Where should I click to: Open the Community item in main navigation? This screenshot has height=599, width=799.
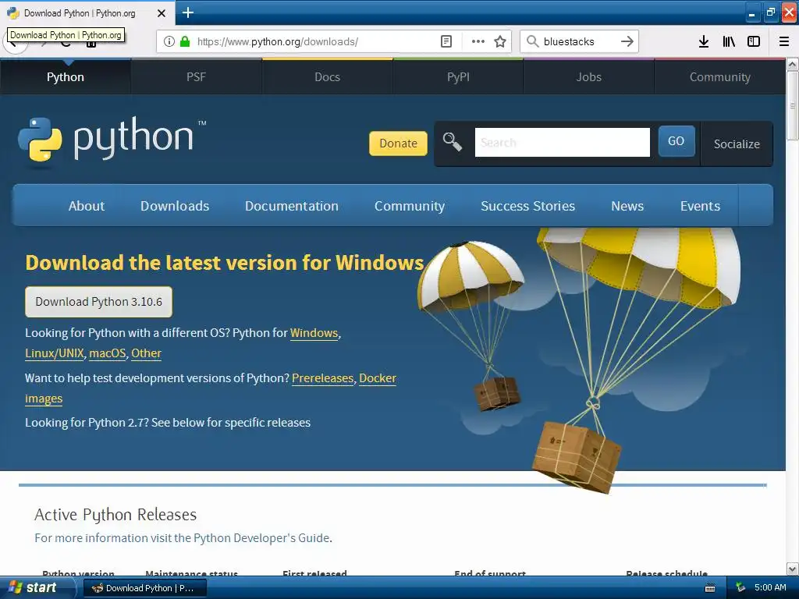pos(410,206)
